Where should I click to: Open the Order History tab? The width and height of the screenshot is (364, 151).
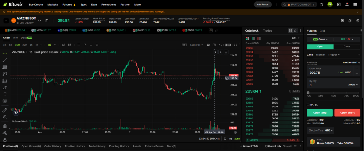(x=53, y=146)
